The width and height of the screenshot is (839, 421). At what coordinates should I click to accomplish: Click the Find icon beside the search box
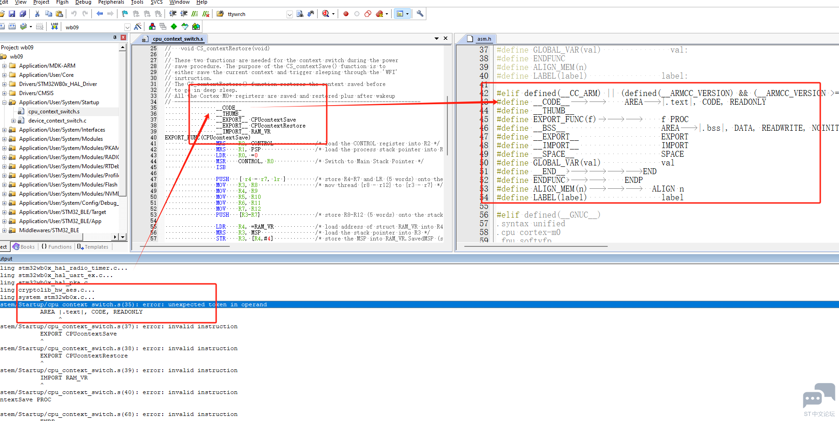click(300, 14)
